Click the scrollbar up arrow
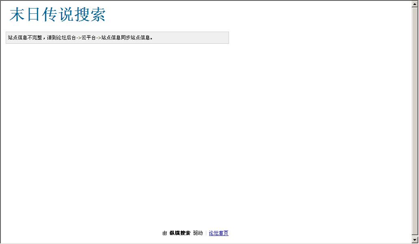This screenshot has width=419, height=244. 415,4
